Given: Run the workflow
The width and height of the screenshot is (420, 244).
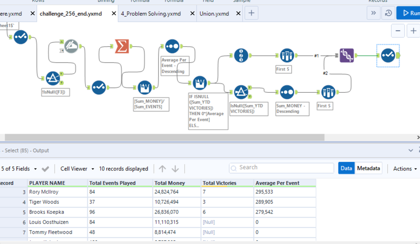Looking at the screenshot, I should pos(410,13).
